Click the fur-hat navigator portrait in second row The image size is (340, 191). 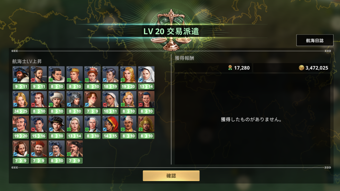point(56,99)
